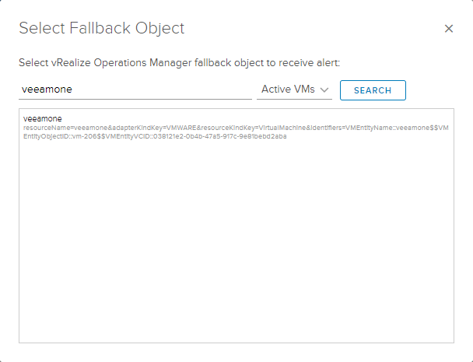Click the Select Fallback Object title

(x=101, y=29)
